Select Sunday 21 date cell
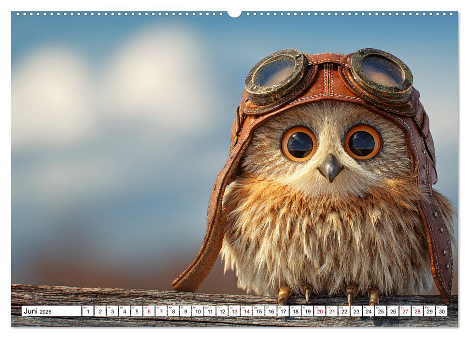Image resolution: width=469 pixels, height=338 pixels. pos(332,311)
